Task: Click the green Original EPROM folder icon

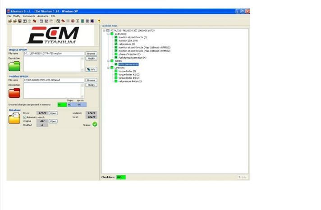Action: tap(14, 66)
